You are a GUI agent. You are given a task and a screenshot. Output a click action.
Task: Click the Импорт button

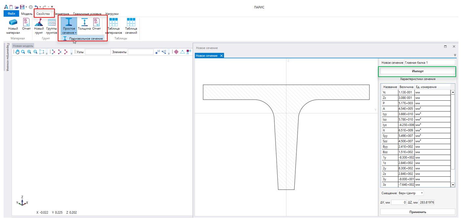[x=418, y=71]
